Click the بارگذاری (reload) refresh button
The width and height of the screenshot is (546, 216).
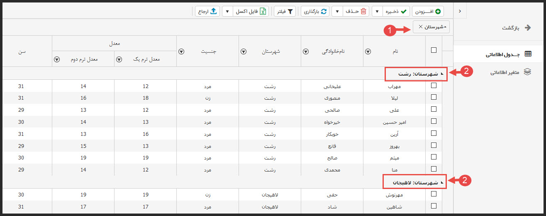coord(315,11)
